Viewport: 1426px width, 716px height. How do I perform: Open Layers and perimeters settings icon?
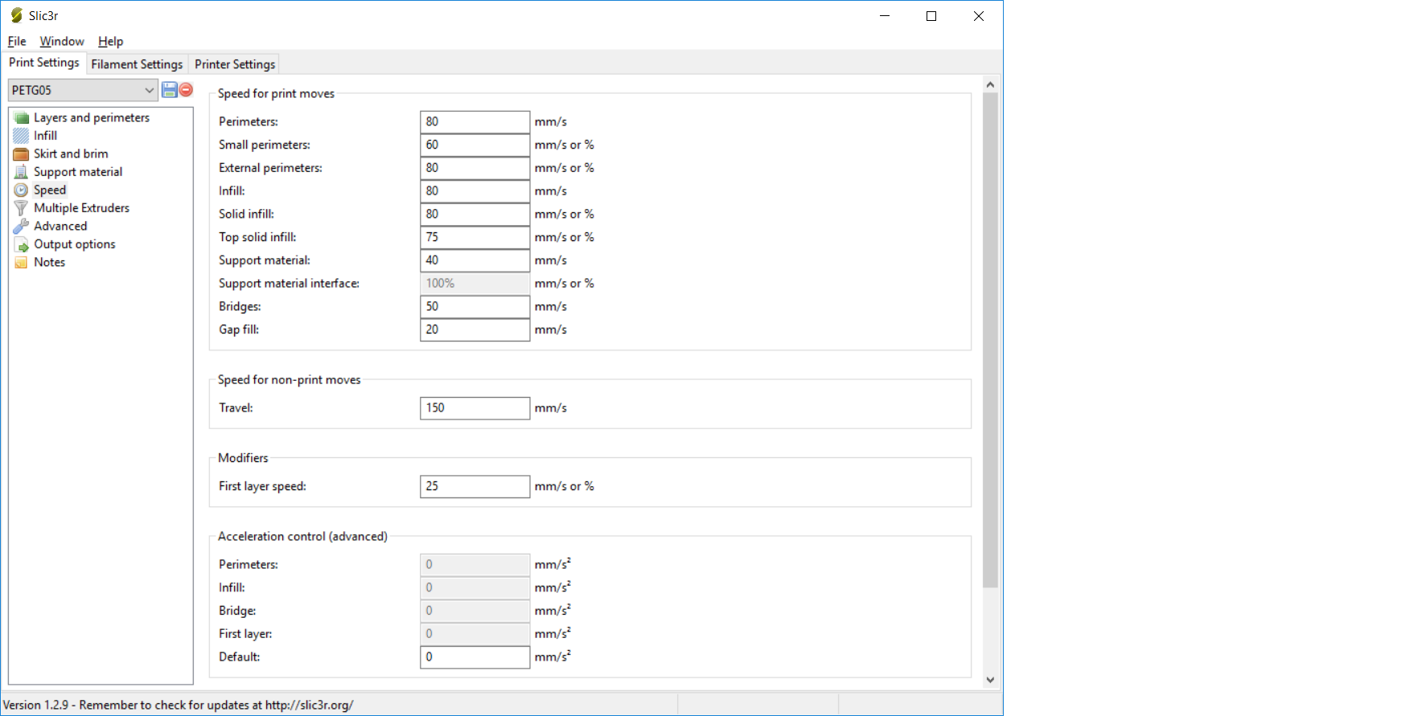(22, 118)
